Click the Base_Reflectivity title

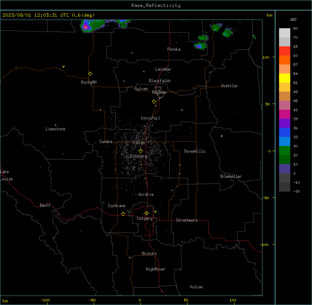click(156, 5)
